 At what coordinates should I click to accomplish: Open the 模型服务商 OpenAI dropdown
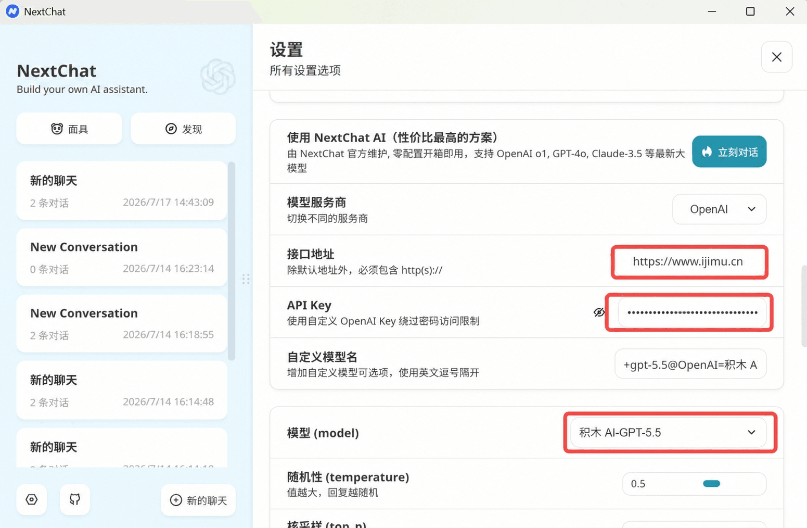click(719, 209)
